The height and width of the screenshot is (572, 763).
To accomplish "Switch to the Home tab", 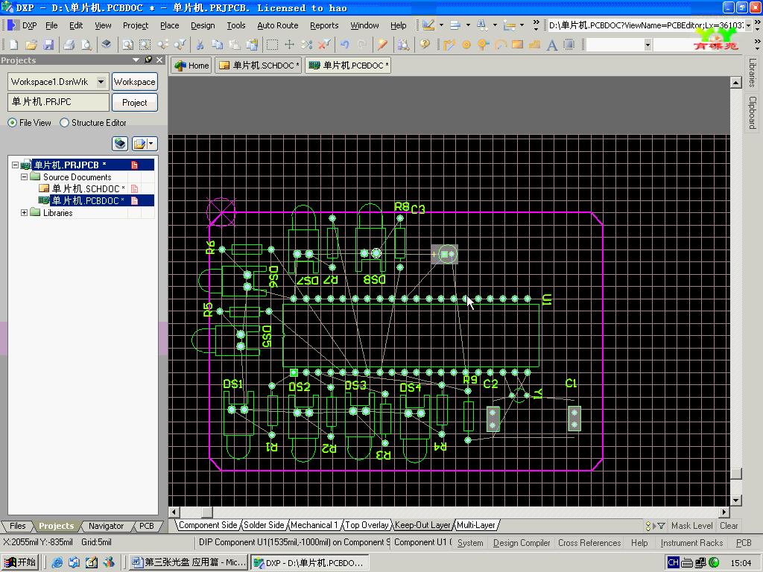I will (192, 66).
